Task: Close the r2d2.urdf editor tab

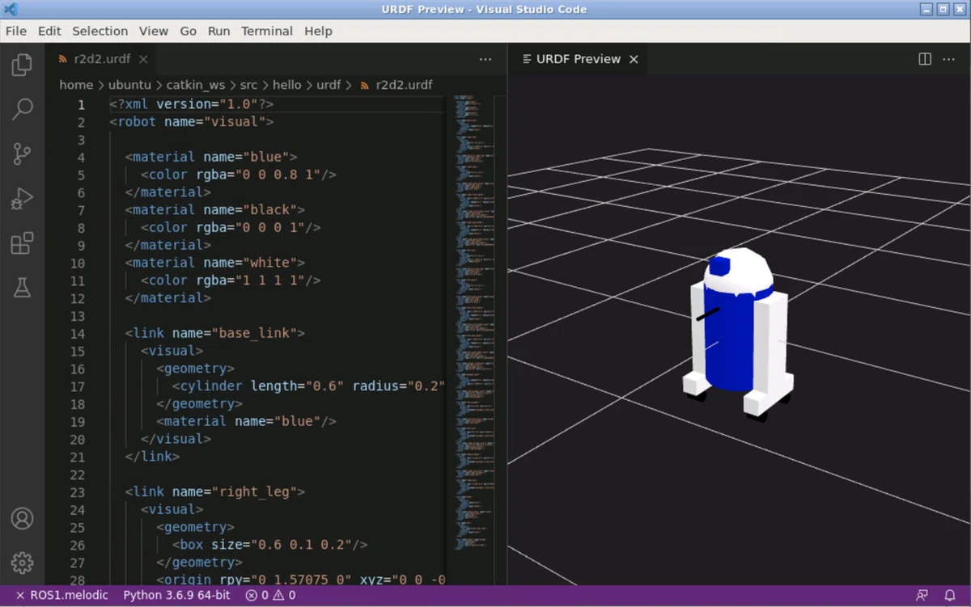Action: click(143, 59)
